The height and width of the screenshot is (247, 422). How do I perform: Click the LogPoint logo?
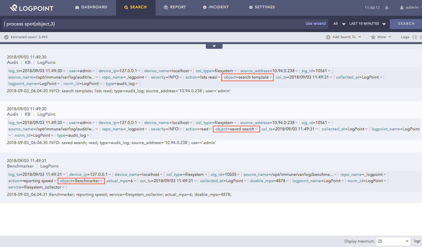pyautogui.click(x=31, y=8)
